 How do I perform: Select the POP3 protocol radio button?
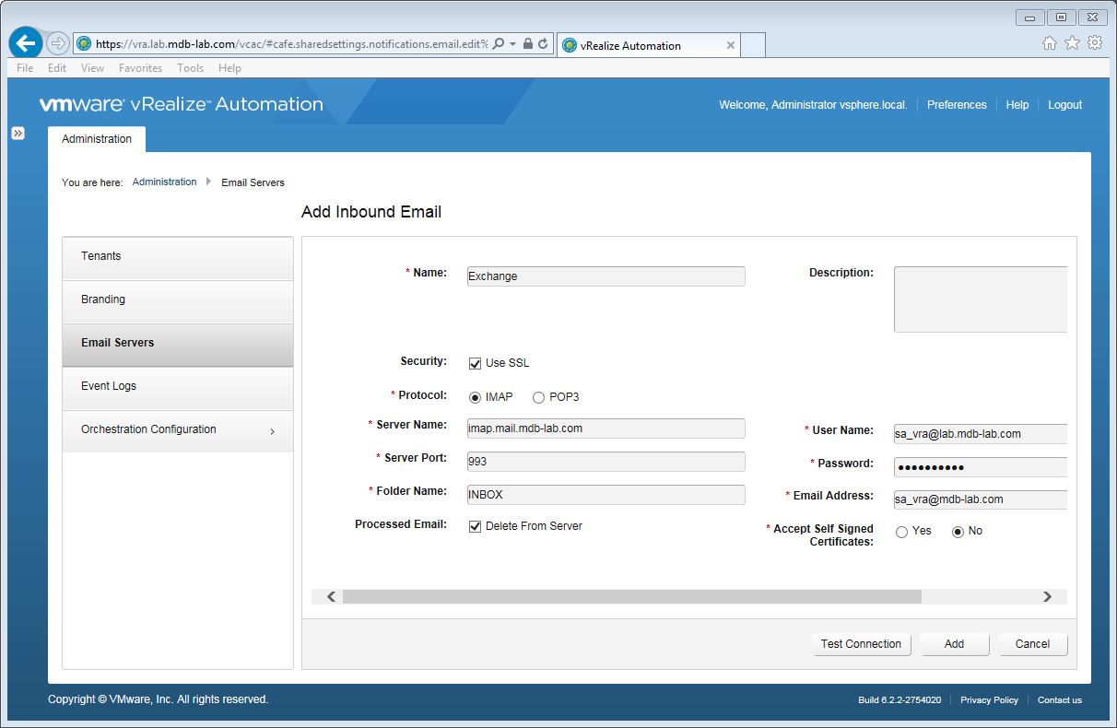[538, 397]
